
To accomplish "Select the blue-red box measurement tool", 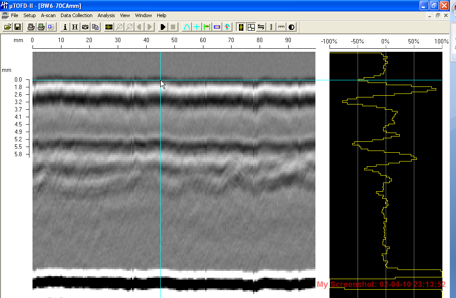I will click(x=217, y=27).
